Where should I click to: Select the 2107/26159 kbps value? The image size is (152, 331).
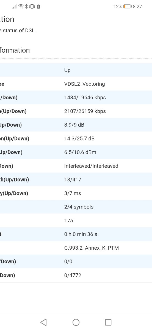85,111
